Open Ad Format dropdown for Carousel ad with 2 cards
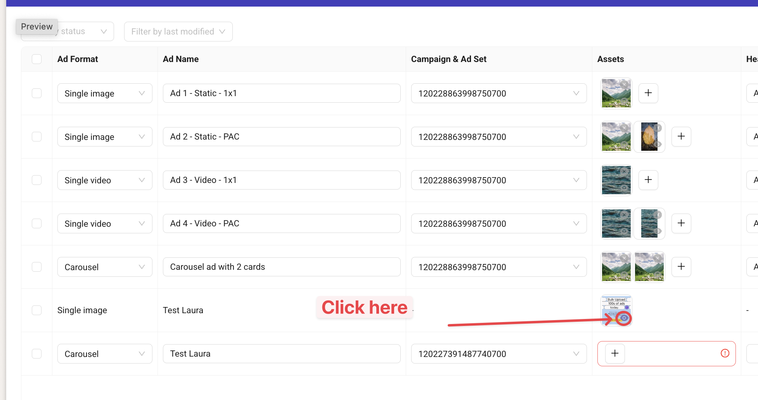758x400 pixels. [105, 267]
